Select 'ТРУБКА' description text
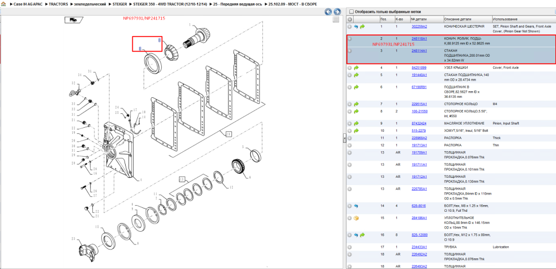The image size is (556, 269). click(450, 247)
